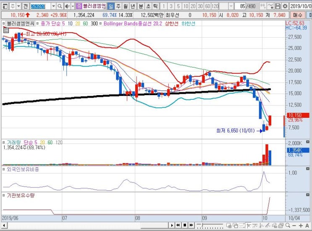This screenshot has height=231, width=312.
Task: Click the Bollinger Bands중심선 indicator label
Action: (128, 23)
